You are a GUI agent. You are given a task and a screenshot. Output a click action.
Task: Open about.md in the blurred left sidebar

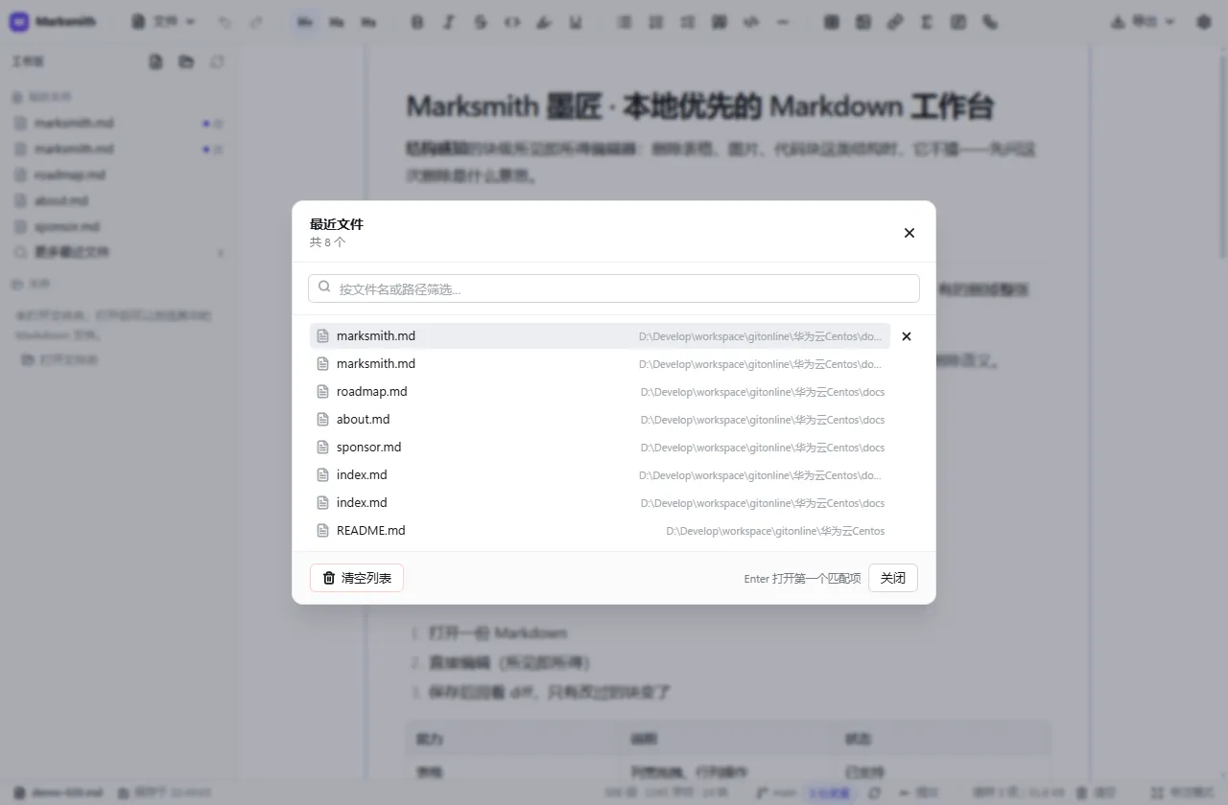(x=119, y=200)
